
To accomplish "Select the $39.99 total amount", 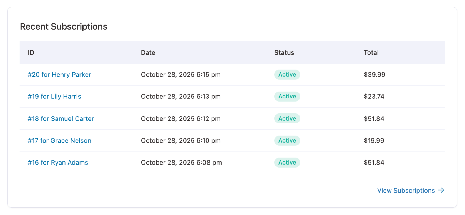I will pos(374,74).
